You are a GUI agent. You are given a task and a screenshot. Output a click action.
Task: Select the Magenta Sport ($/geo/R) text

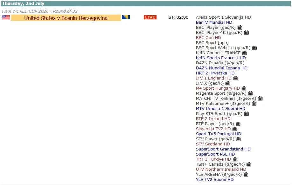click(x=221, y=93)
